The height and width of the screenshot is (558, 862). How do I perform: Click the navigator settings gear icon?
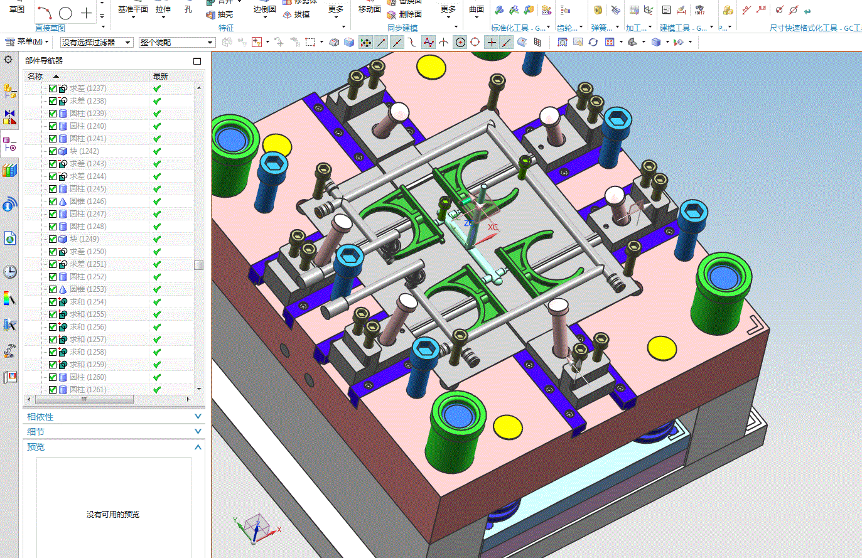coord(8,60)
